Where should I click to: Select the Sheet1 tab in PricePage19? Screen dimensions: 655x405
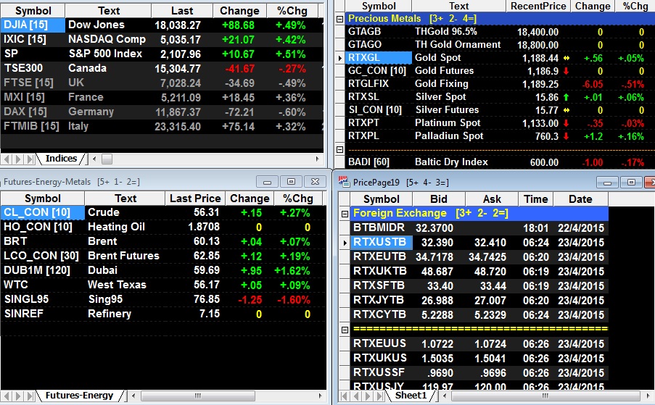[x=411, y=395]
